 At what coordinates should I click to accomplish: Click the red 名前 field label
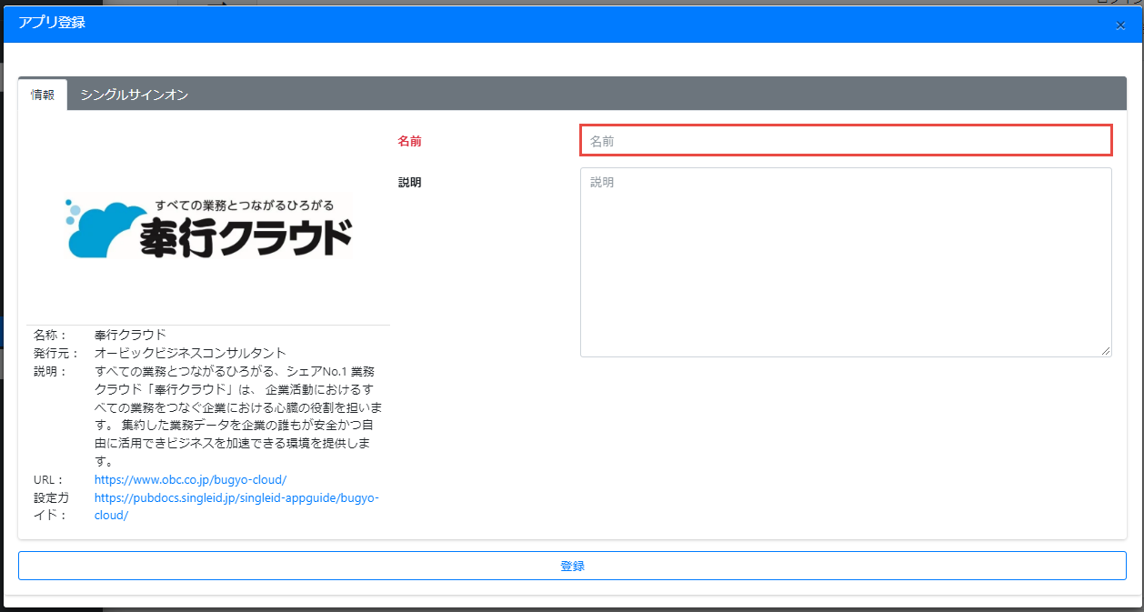[409, 141]
